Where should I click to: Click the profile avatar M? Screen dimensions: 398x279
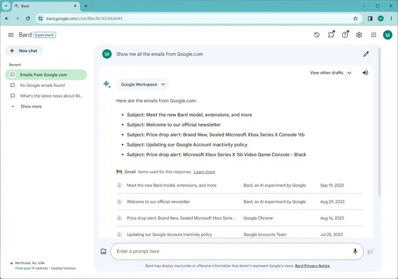coord(388,35)
